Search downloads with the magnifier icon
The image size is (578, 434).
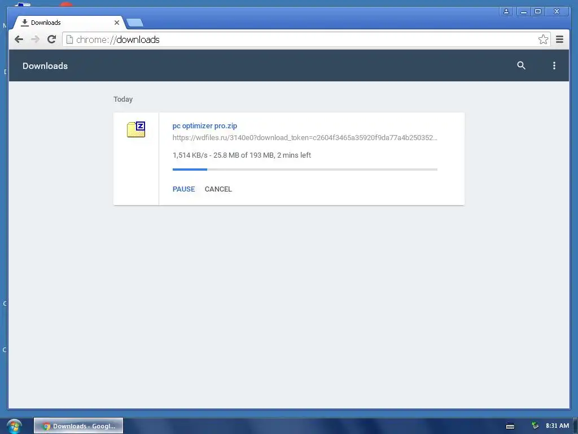[x=521, y=66]
